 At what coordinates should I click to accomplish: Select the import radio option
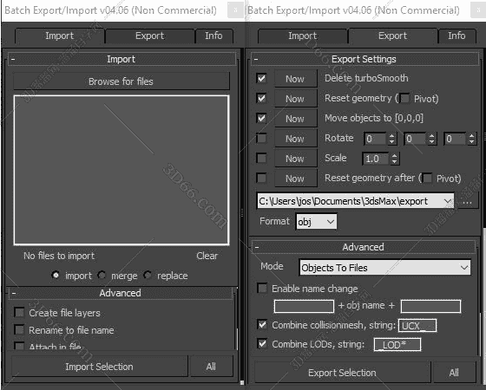coord(56,275)
